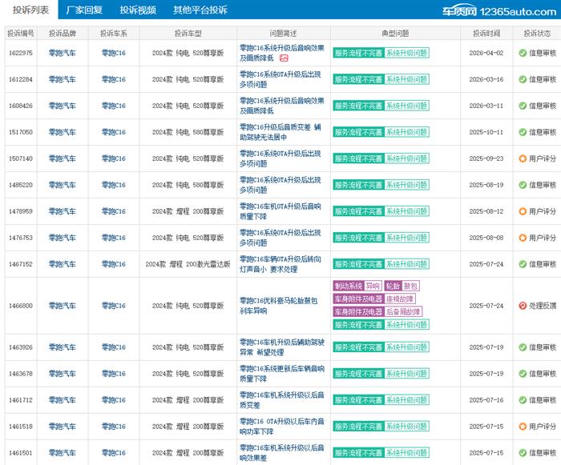Click the green check status icon for complaint 1463678
Screen dimensions: 561x465
tap(523, 374)
